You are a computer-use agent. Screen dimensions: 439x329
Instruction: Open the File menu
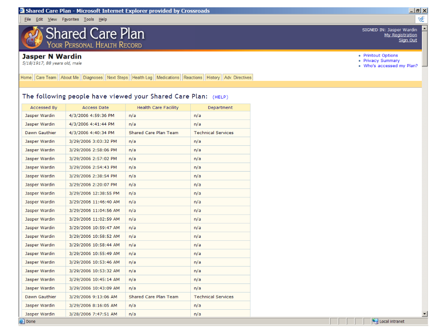coord(28,19)
